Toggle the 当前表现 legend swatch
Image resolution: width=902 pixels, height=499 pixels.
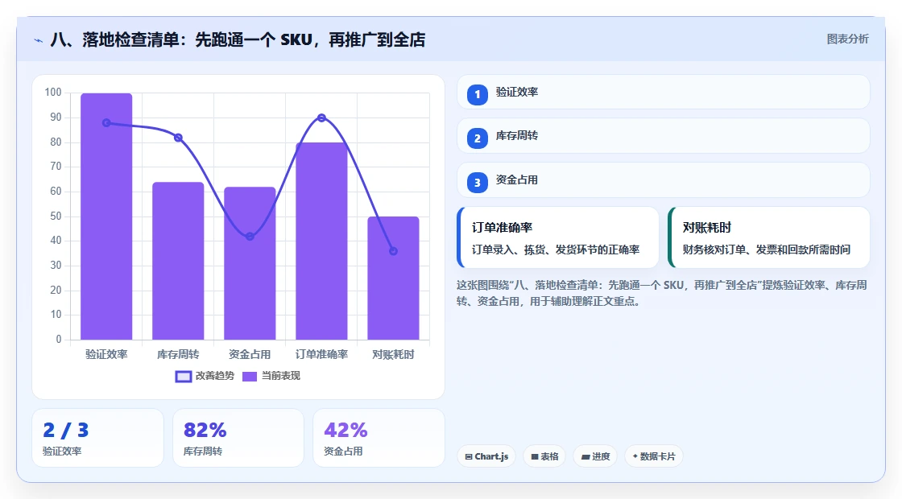(x=249, y=377)
